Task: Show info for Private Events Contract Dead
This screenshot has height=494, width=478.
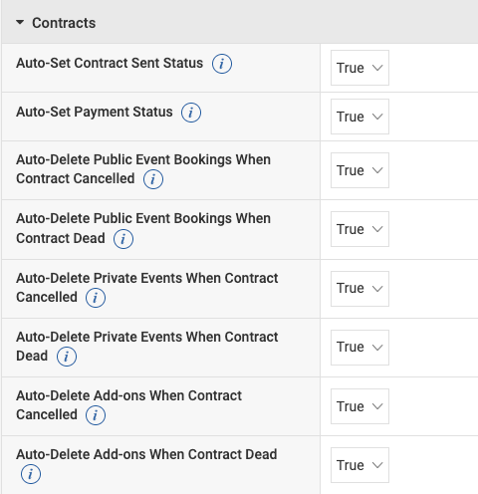Action: click(67, 357)
